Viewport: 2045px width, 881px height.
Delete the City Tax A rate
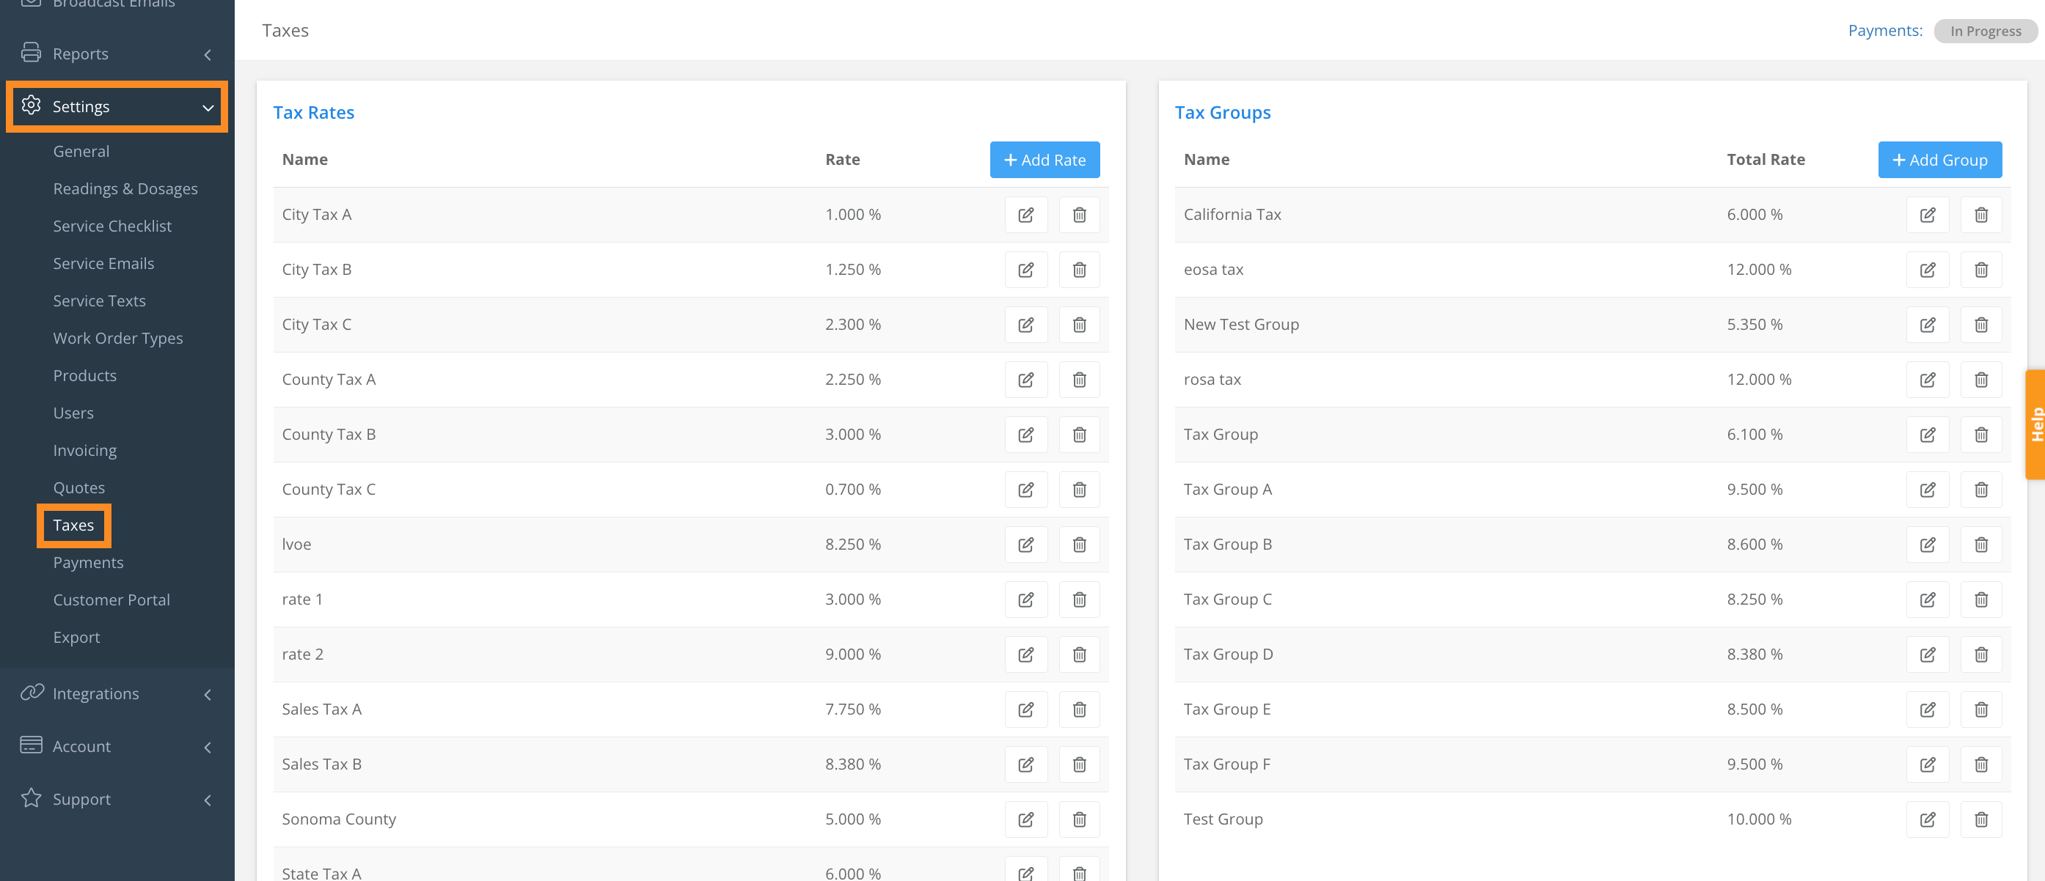[x=1079, y=215]
